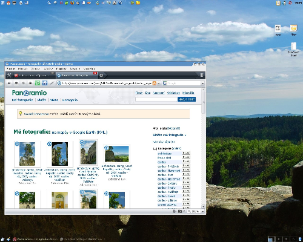The height and width of the screenshot is (242, 303).
Task: Click the rewind navigation button
Action: 9,83
